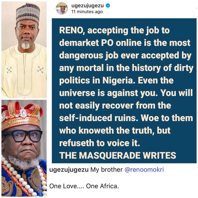This screenshot has width=198, height=198.
Task: Click the black-framed glasses
Action: pyautogui.click(x=23, y=136)
